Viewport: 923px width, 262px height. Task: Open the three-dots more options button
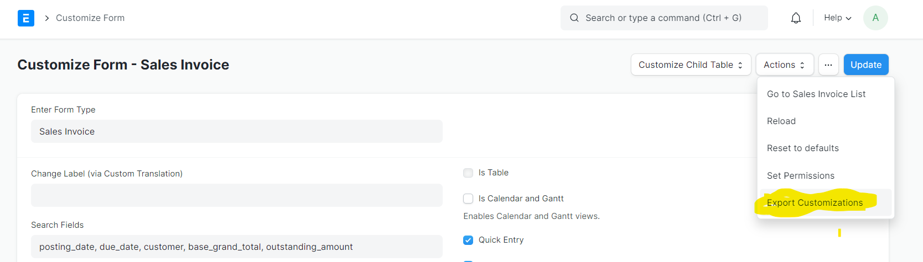[x=828, y=65]
